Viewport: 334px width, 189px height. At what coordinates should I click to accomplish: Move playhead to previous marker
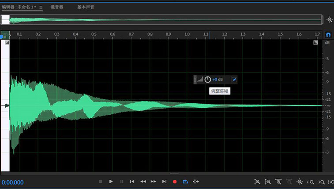pos(132,182)
